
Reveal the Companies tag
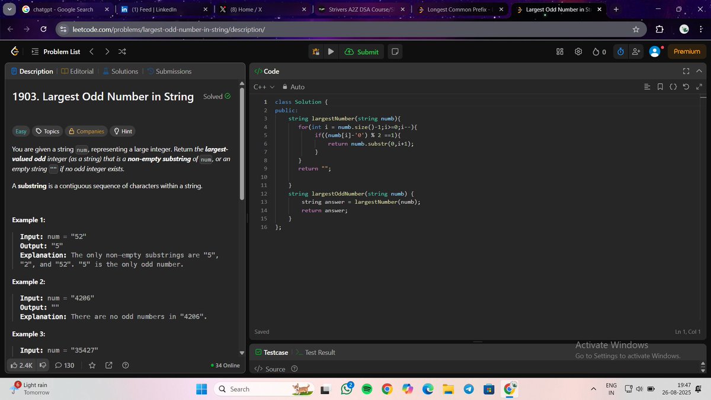pos(87,131)
